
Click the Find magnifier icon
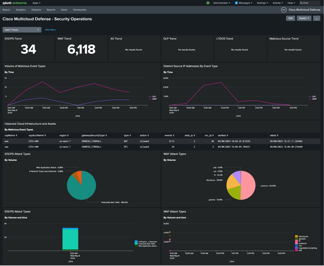pos(301,3)
